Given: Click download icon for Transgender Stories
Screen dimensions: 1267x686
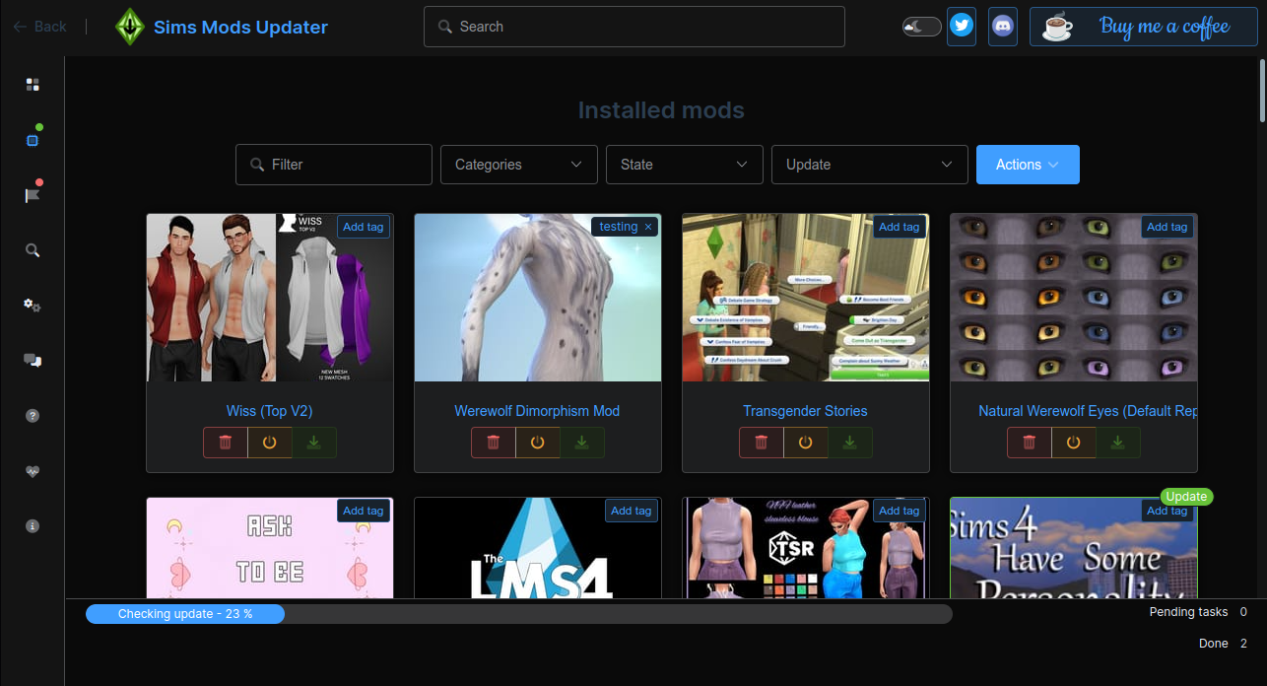Looking at the screenshot, I should (x=849, y=443).
